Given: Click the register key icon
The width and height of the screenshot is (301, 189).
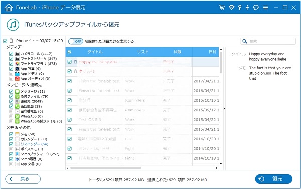Looking at the screenshot, I should click(x=240, y=8).
